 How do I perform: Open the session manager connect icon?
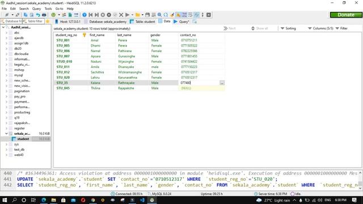[7, 15]
